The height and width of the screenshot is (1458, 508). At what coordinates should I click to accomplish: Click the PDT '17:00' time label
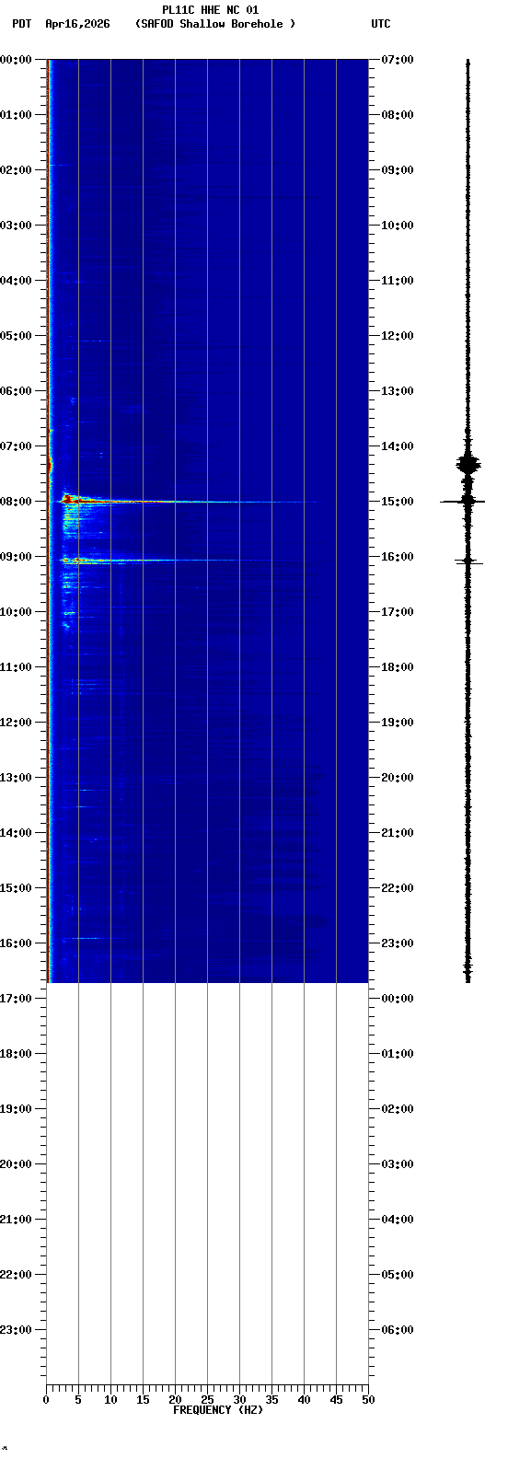pyautogui.click(x=16, y=999)
